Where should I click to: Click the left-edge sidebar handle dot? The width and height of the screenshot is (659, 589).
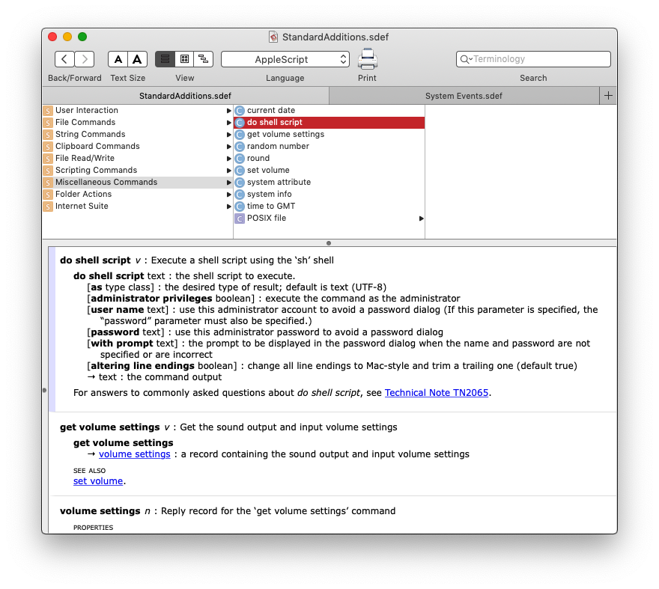coord(44,390)
